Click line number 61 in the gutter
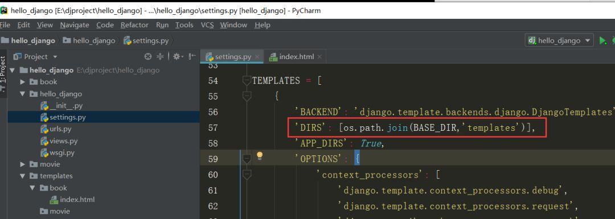Image resolution: width=615 pixels, height=219 pixels. 213,191
